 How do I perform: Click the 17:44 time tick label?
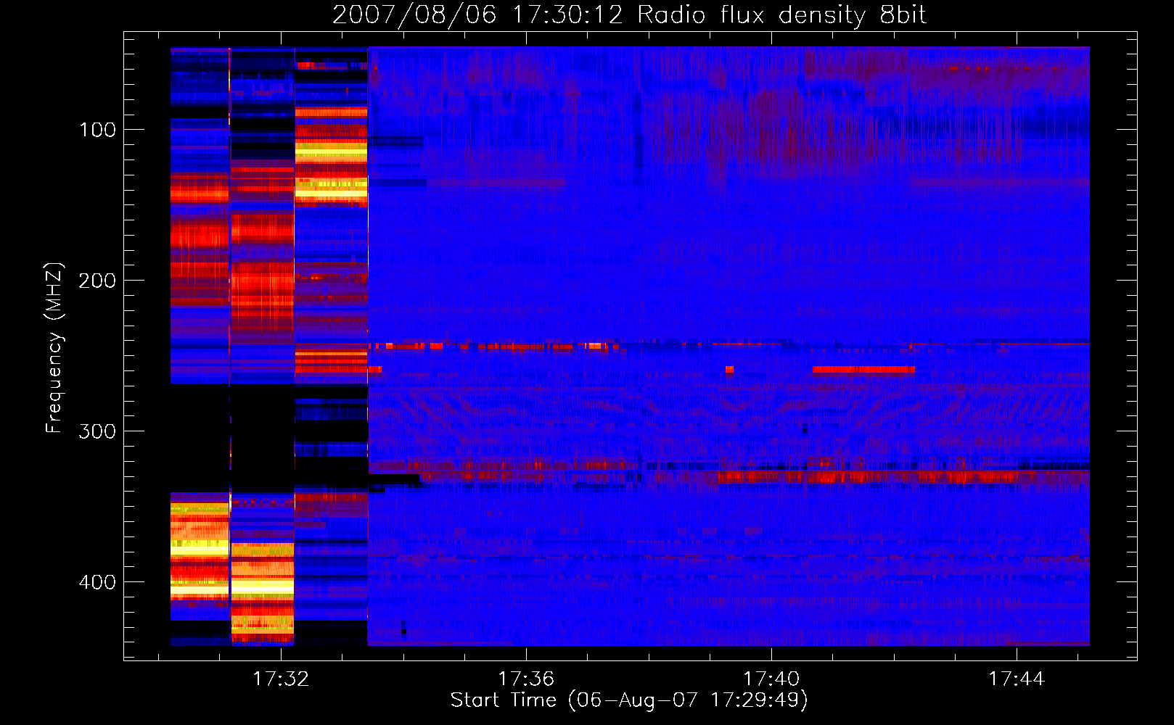(x=1017, y=679)
